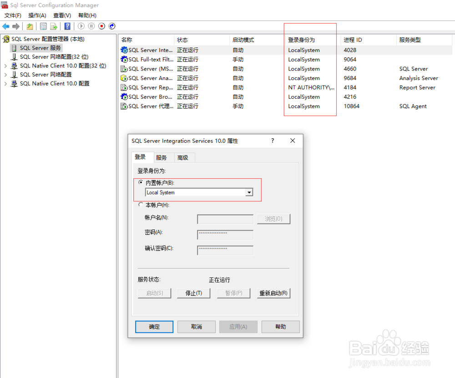Click the Export list toolbar icon
Screen dimensions: 455x378
(54, 26)
